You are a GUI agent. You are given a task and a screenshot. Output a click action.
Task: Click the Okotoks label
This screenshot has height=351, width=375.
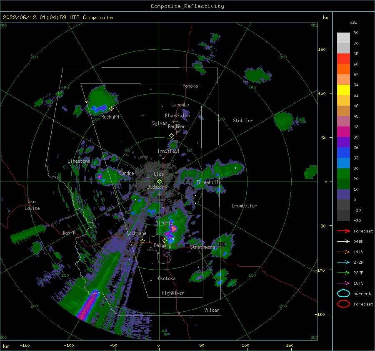[167, 278]
